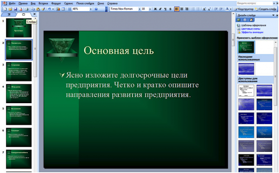The image size is (279, 173).
Task: Expand the Дизайн слайда pane menu arrow
Action: [x=273, y=15]
